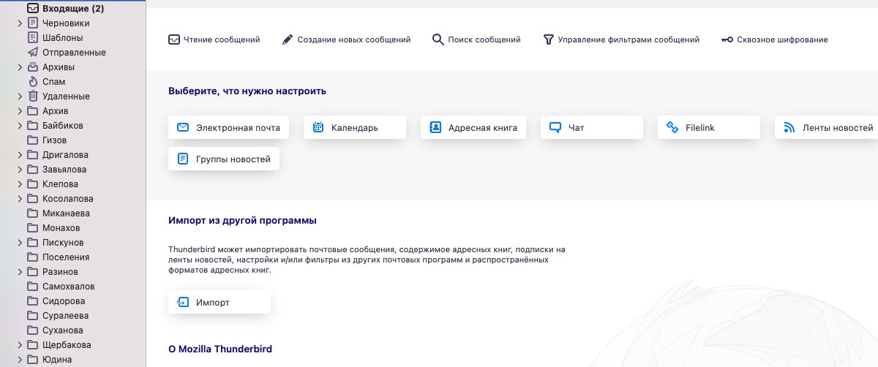Set up Адресная книга
The width and height of the screenshot is (878, 367).
click(x=473, y=127)
